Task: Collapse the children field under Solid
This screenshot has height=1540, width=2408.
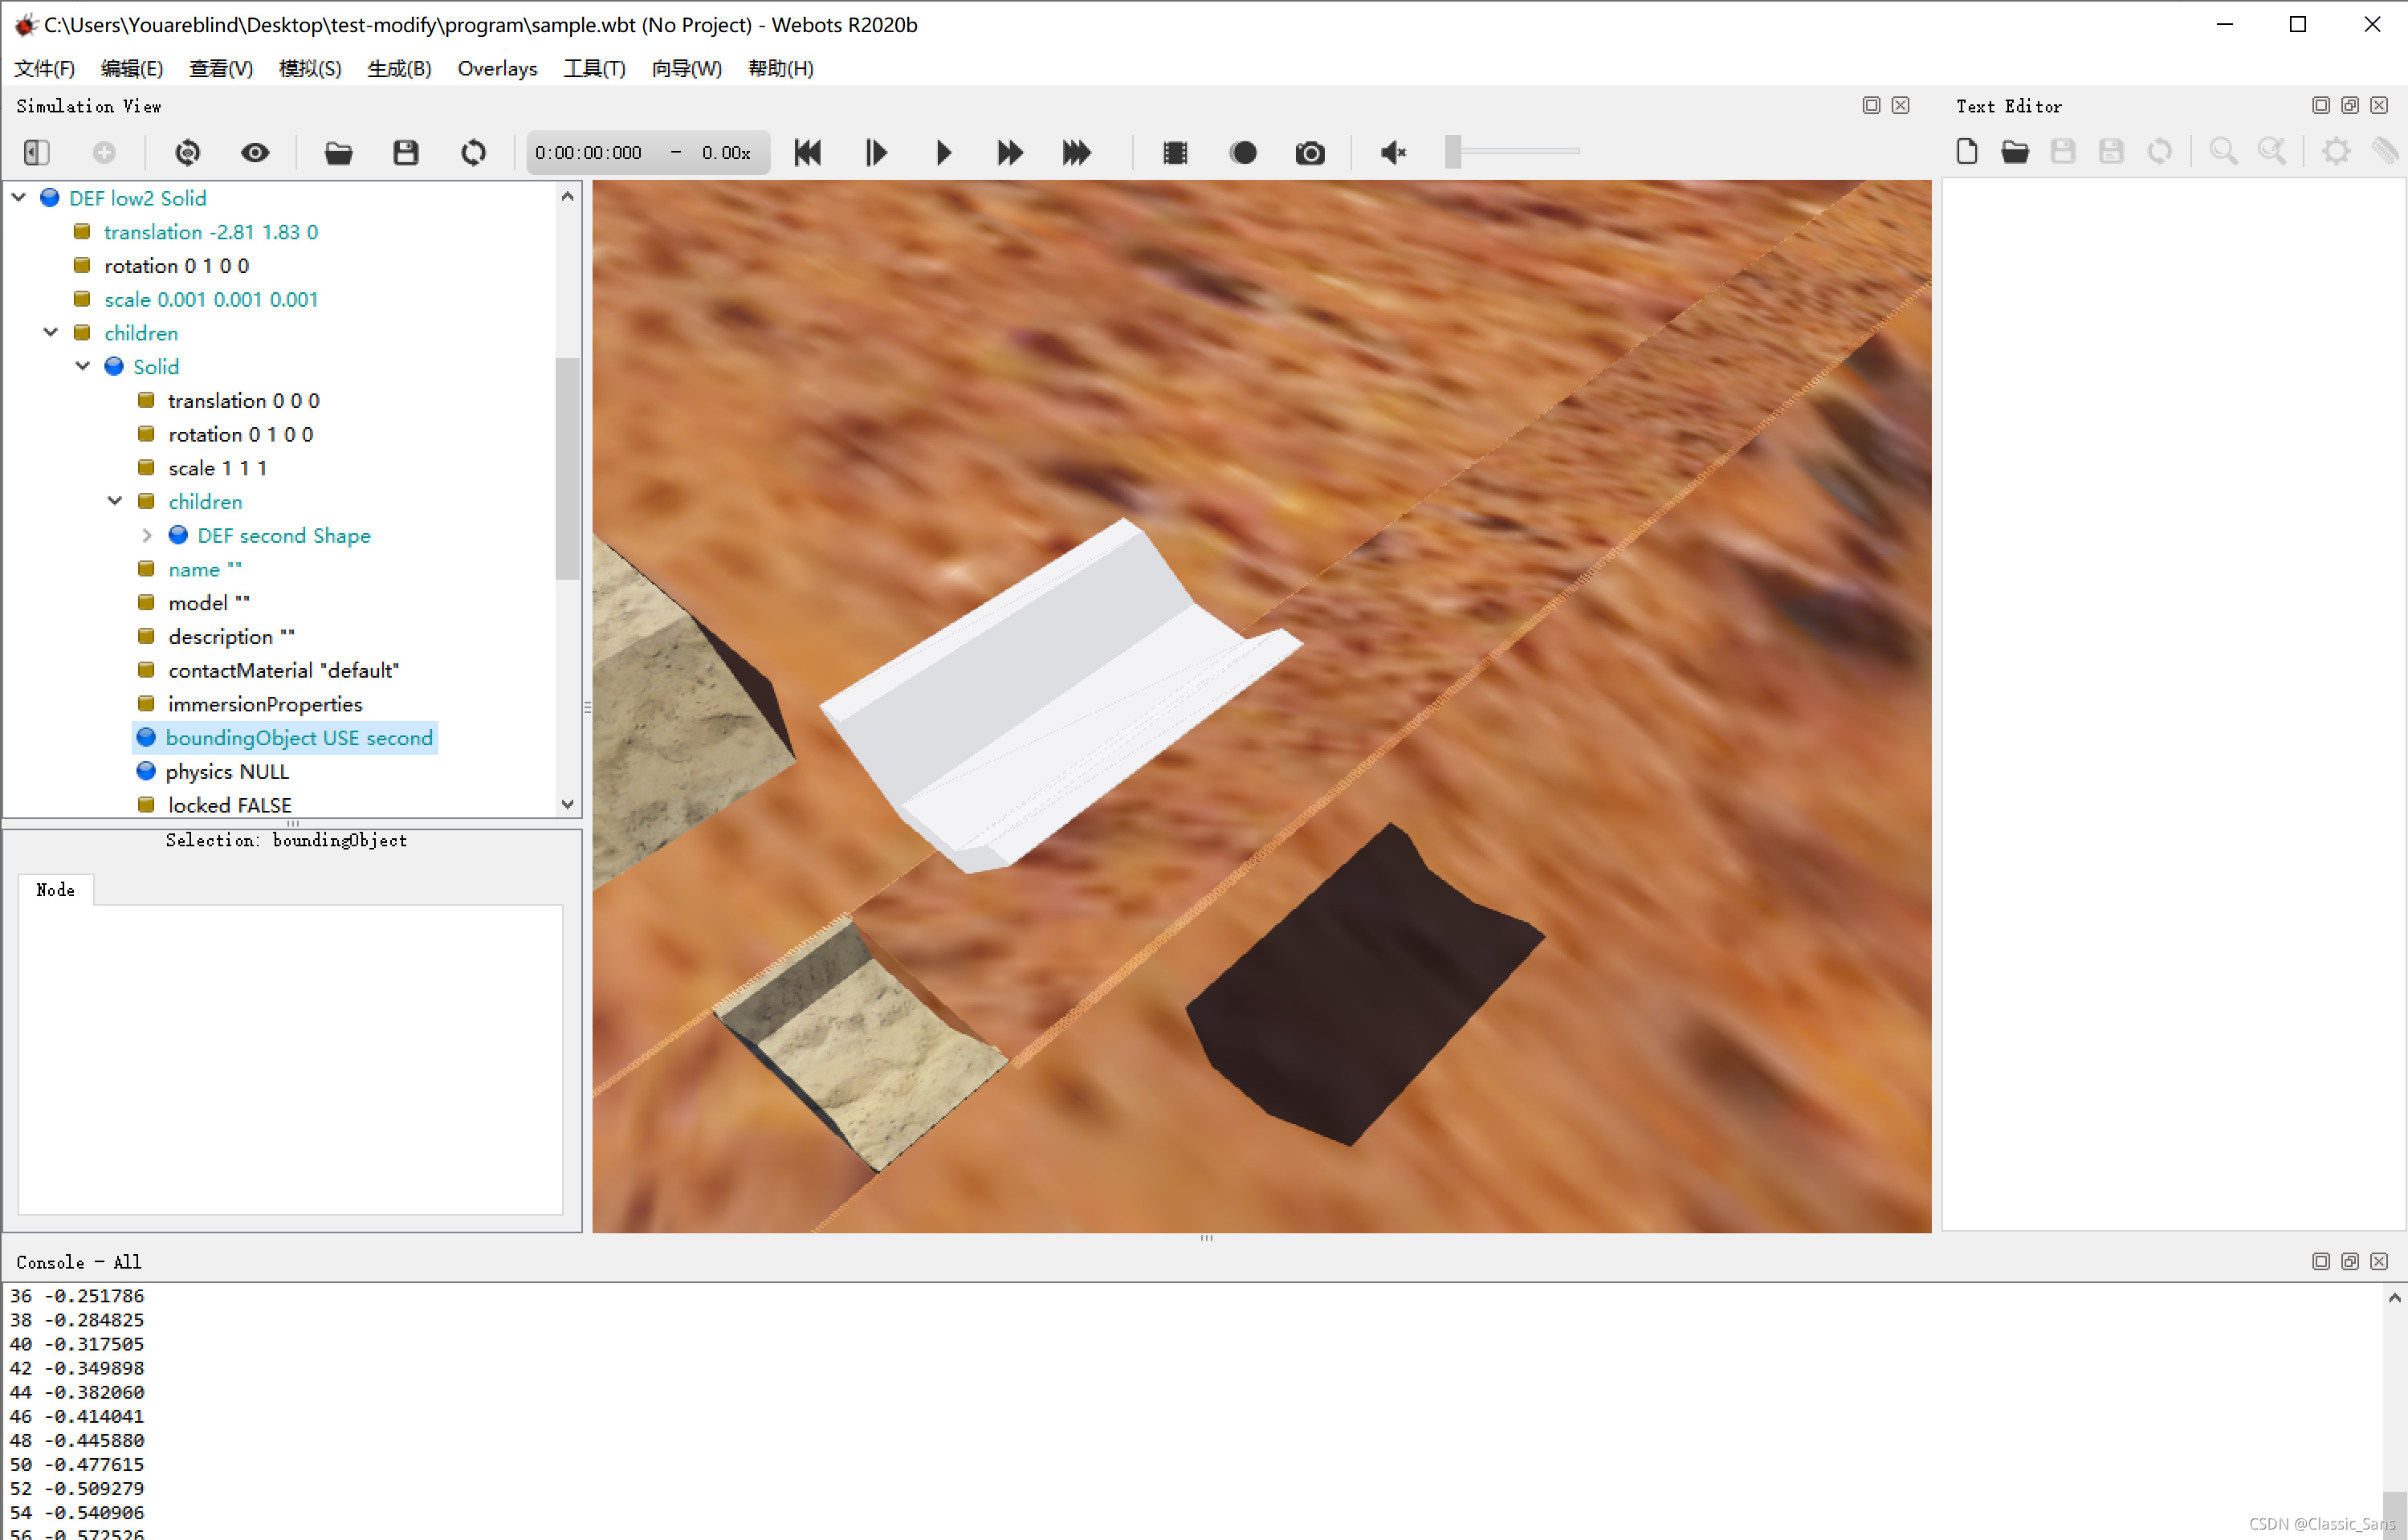Action: 114,501
